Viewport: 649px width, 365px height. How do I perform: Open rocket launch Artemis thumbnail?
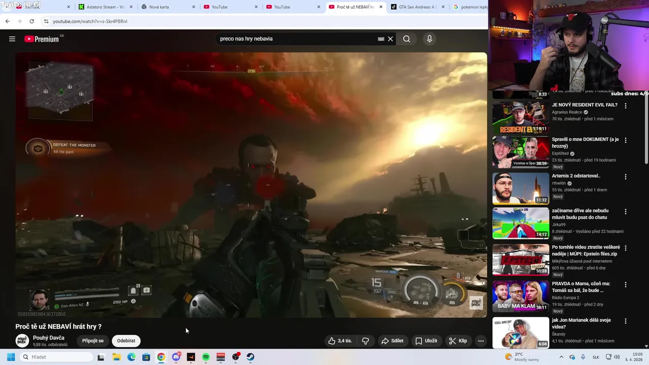(521, 189)
